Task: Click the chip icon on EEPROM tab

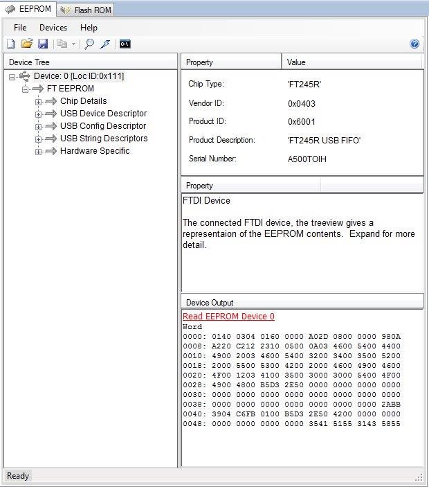Action: point(10,9)
